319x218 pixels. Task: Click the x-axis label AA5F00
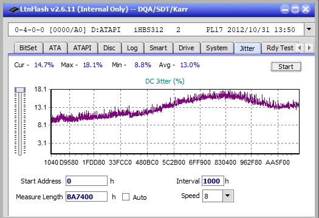click(x=278, y=162)
